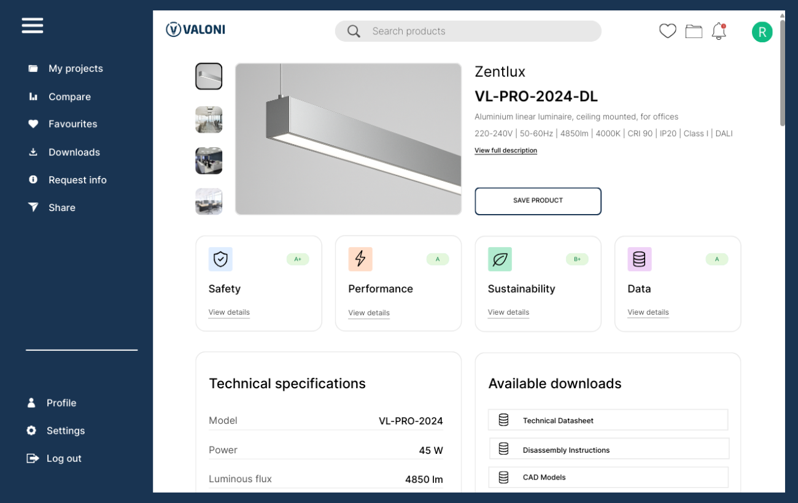Click the Disassembly Instructions database icon
Viewport: 798px width, 503px height.
tap(503, 449)
